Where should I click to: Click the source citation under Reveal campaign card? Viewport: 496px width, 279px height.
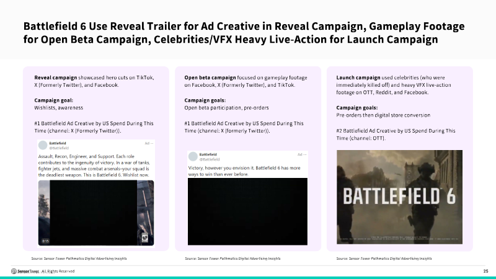(79, 259)
